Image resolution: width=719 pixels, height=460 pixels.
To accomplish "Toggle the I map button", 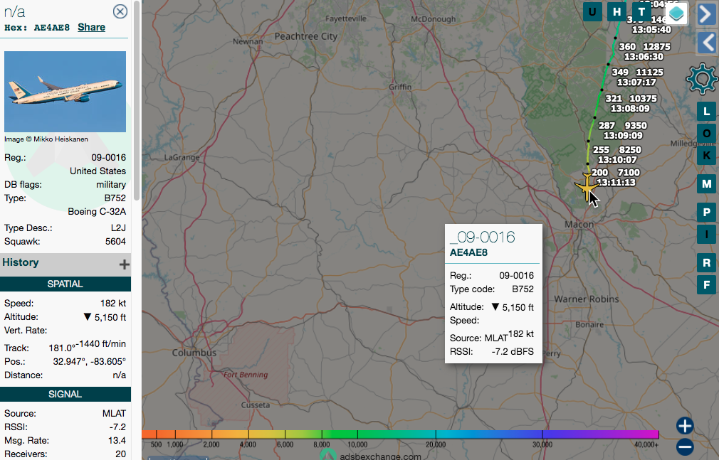I will coord(707,235).
